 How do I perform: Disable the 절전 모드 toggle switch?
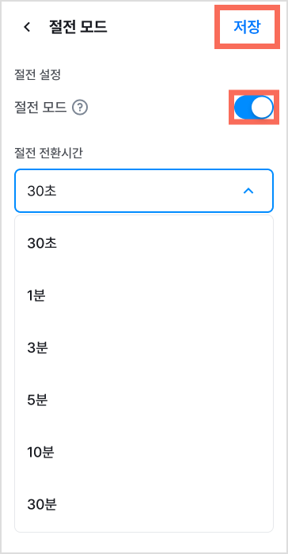(x=254, y=108)
